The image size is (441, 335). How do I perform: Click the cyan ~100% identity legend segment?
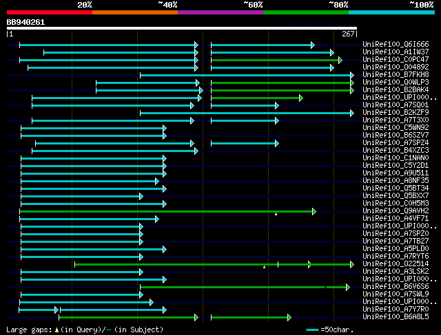tap(392, 12)
